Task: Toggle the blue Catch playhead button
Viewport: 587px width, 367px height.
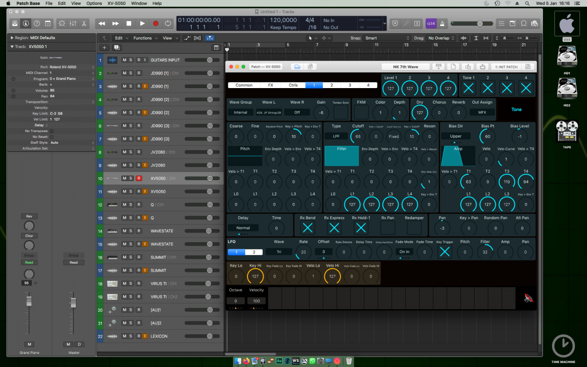Action: pos(210,38)
